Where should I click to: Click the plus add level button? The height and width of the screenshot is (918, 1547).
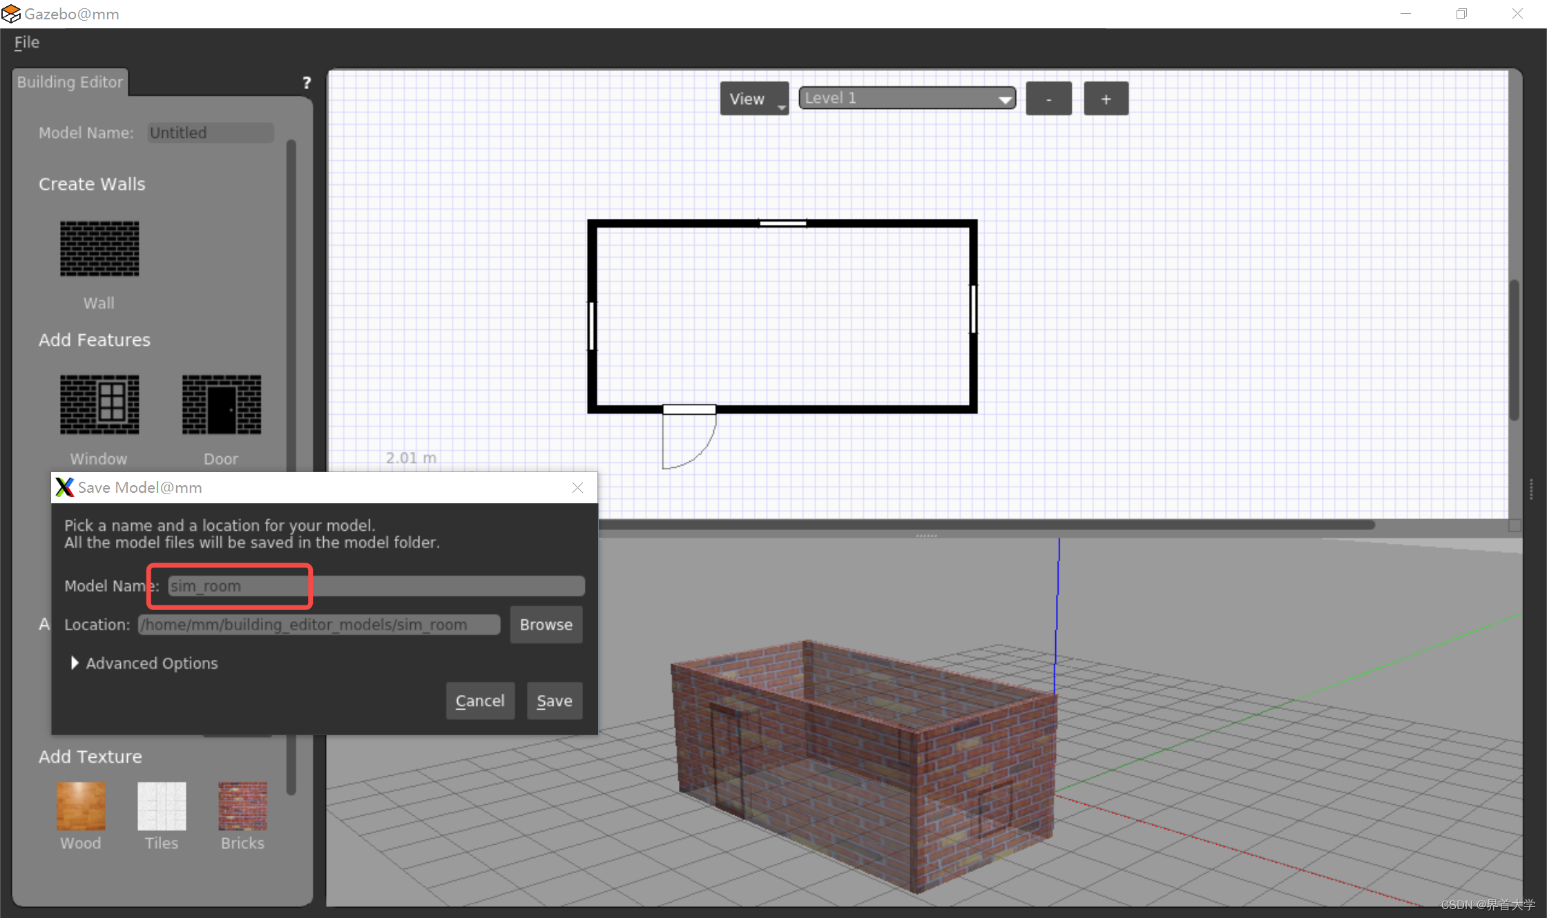click(1106, 99)
